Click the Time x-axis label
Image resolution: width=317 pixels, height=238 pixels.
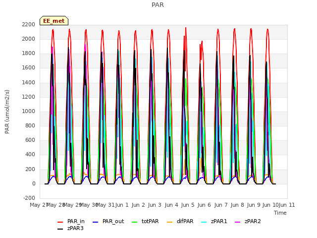coord(280,213)
